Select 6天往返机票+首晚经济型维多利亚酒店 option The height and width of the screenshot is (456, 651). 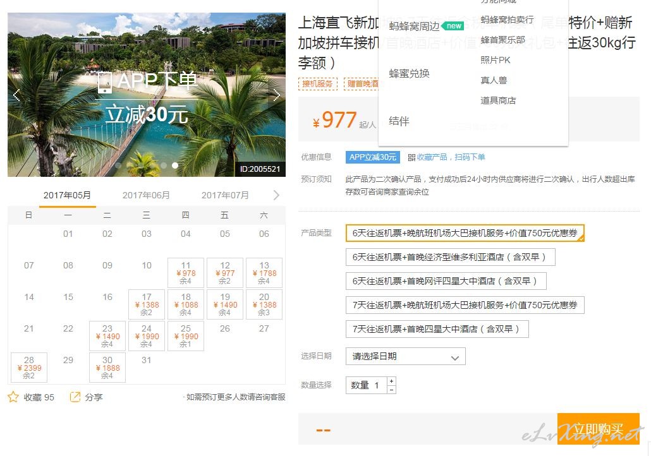(451, 257)
